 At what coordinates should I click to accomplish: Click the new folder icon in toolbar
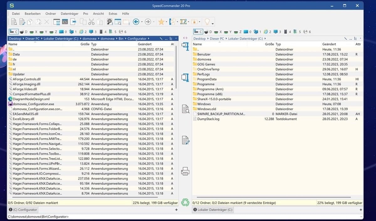[x=126, y=22]
